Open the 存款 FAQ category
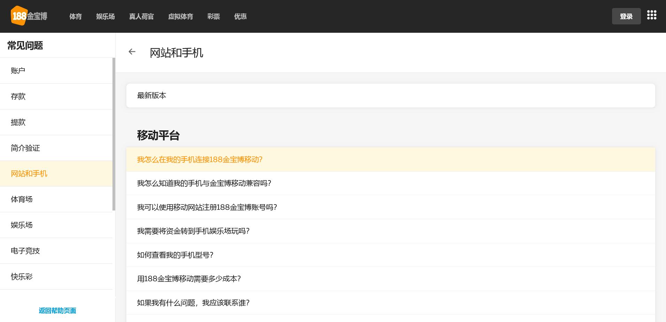 click(56, 97)
